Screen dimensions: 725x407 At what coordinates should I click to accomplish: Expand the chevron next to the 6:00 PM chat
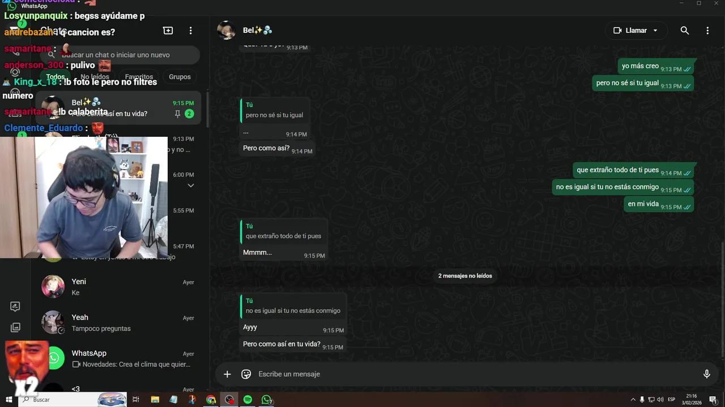tap(190, 185)
